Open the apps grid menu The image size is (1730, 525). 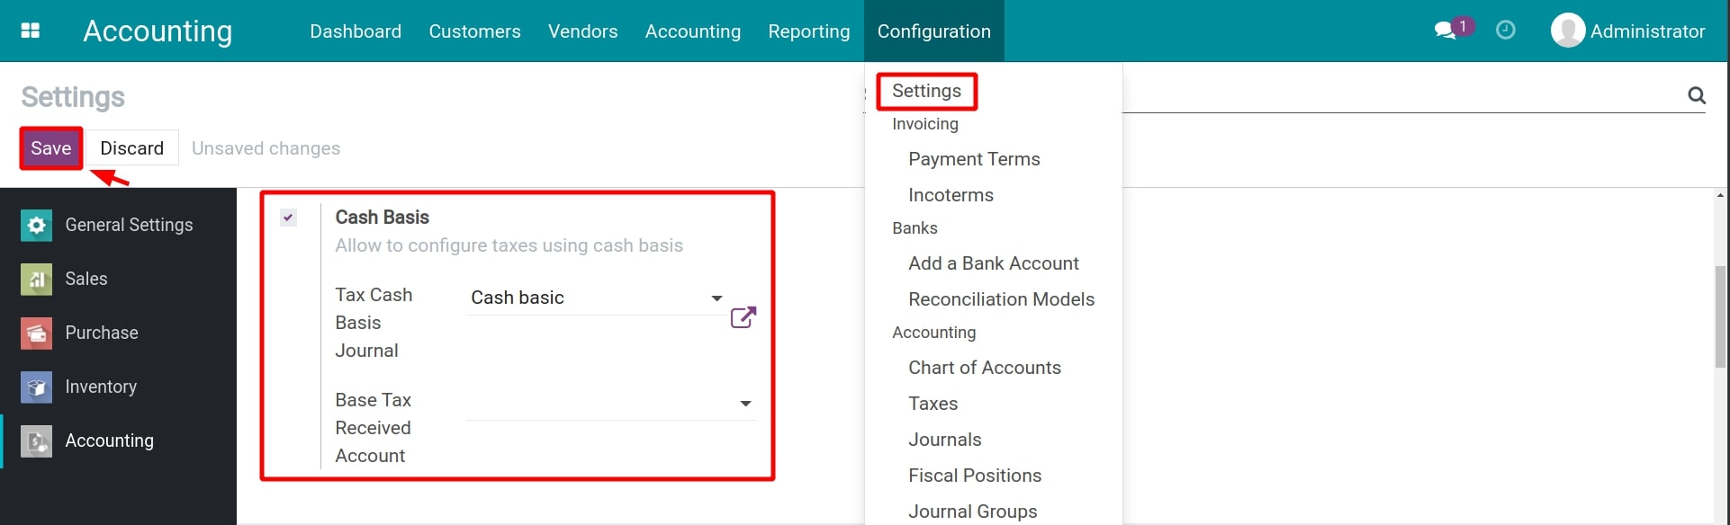30,30
